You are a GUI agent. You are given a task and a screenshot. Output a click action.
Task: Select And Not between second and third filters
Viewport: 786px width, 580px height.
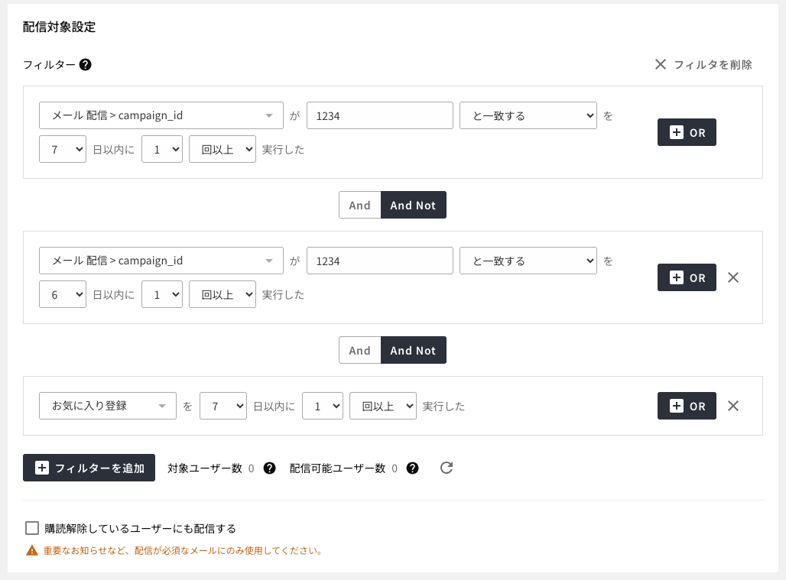[414, 350]
